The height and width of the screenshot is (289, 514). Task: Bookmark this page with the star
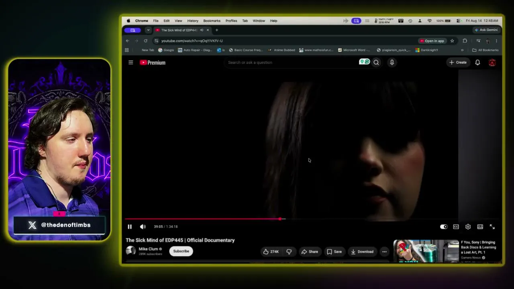pos(452,41)
